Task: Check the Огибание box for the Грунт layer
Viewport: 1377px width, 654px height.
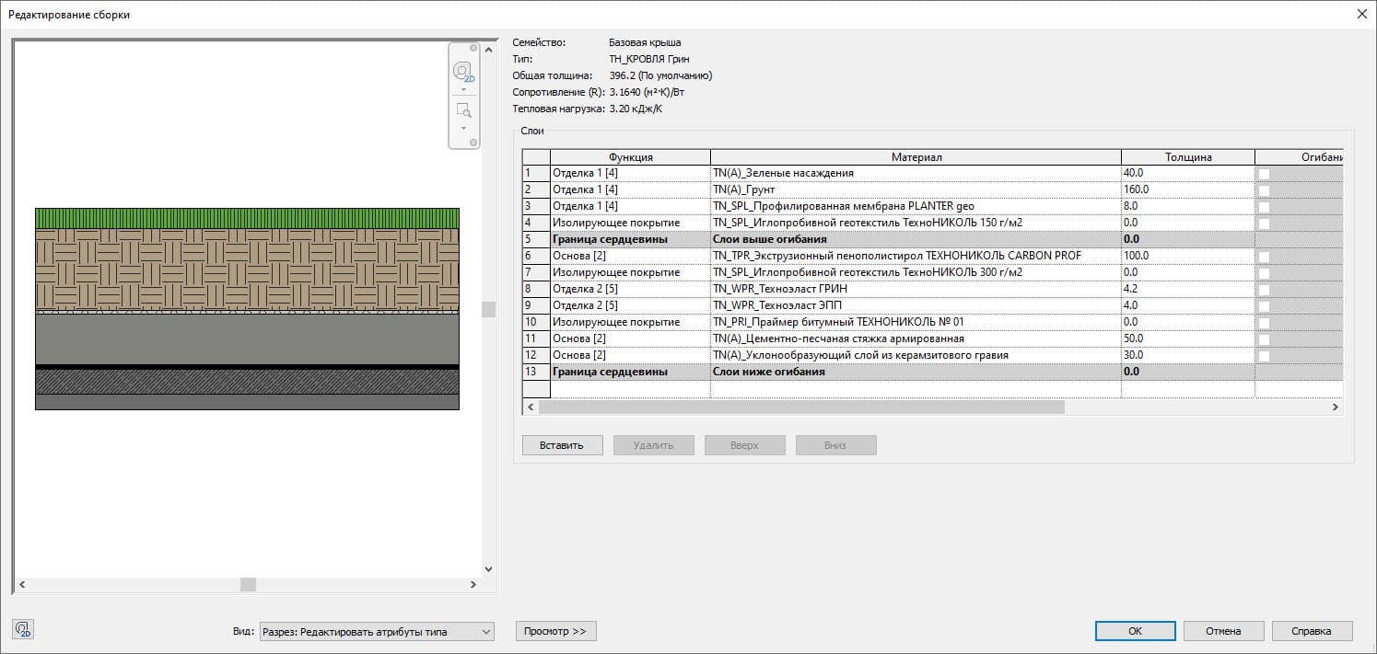Action: [x=1265, y=189]
